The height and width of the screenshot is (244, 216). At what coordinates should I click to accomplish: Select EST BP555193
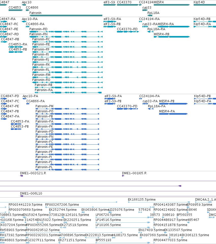coord(103,240)
